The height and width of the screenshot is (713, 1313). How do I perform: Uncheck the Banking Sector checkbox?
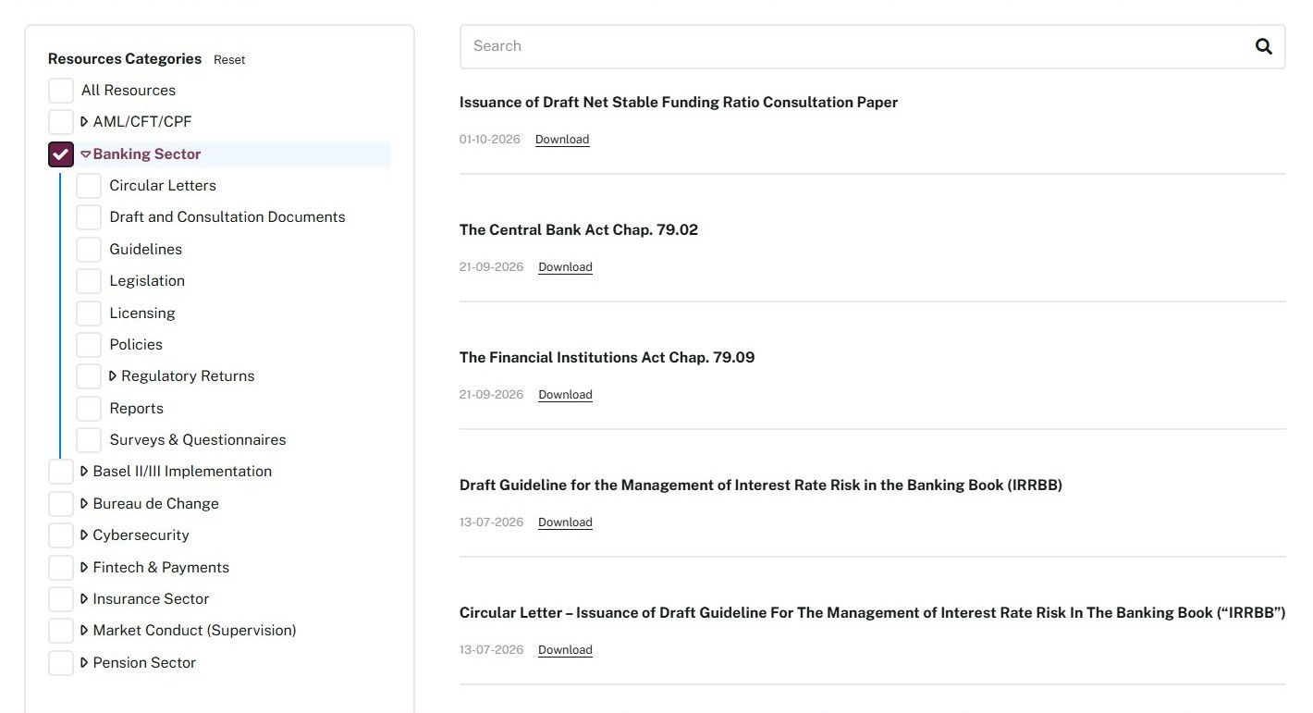[61, 154]
